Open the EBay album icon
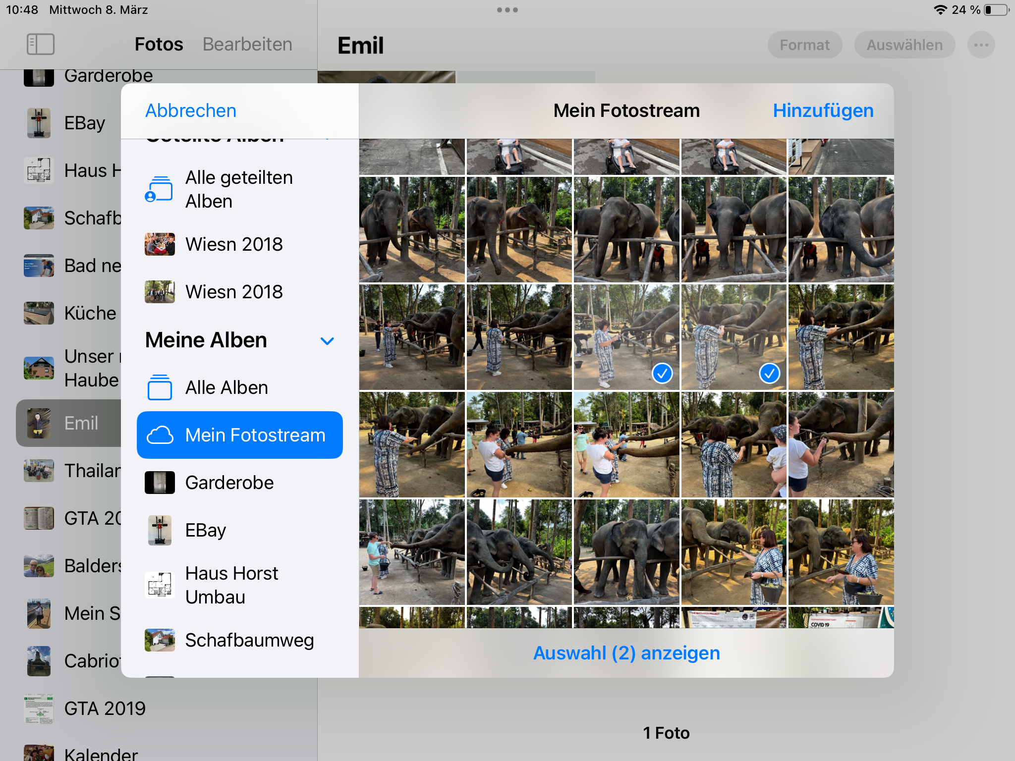Viewport: 1015px width, 761px height. (x=159, y=530)
